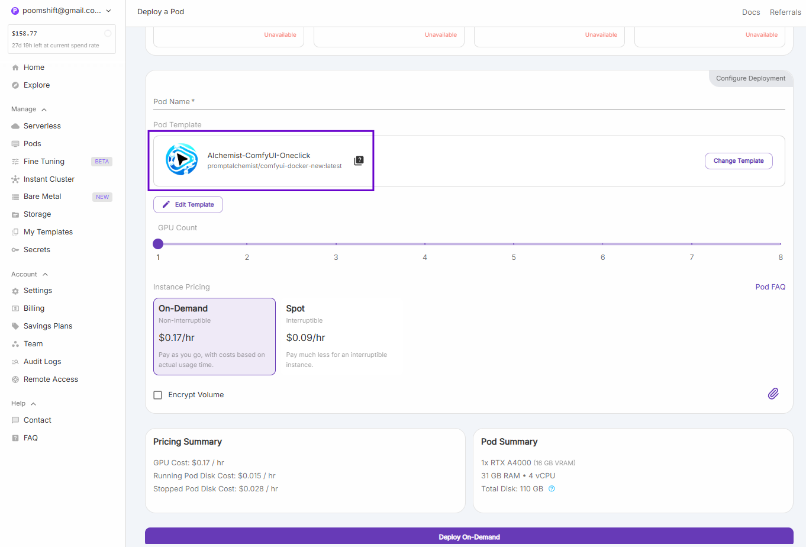Click the promptalchemist/comfyui-docker-new:latest text
Screen dimensions: 806x547
pyautogui.click(x=275, y=166)
